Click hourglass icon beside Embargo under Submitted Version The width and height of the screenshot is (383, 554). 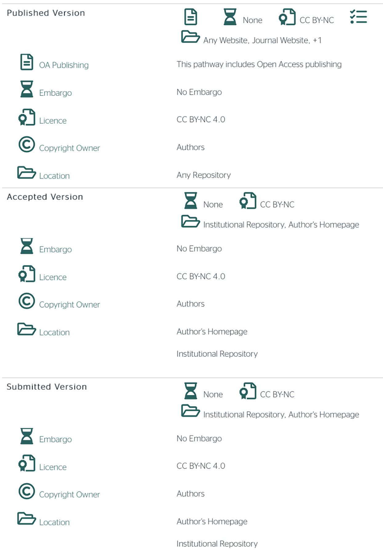(x=27, y=436)
